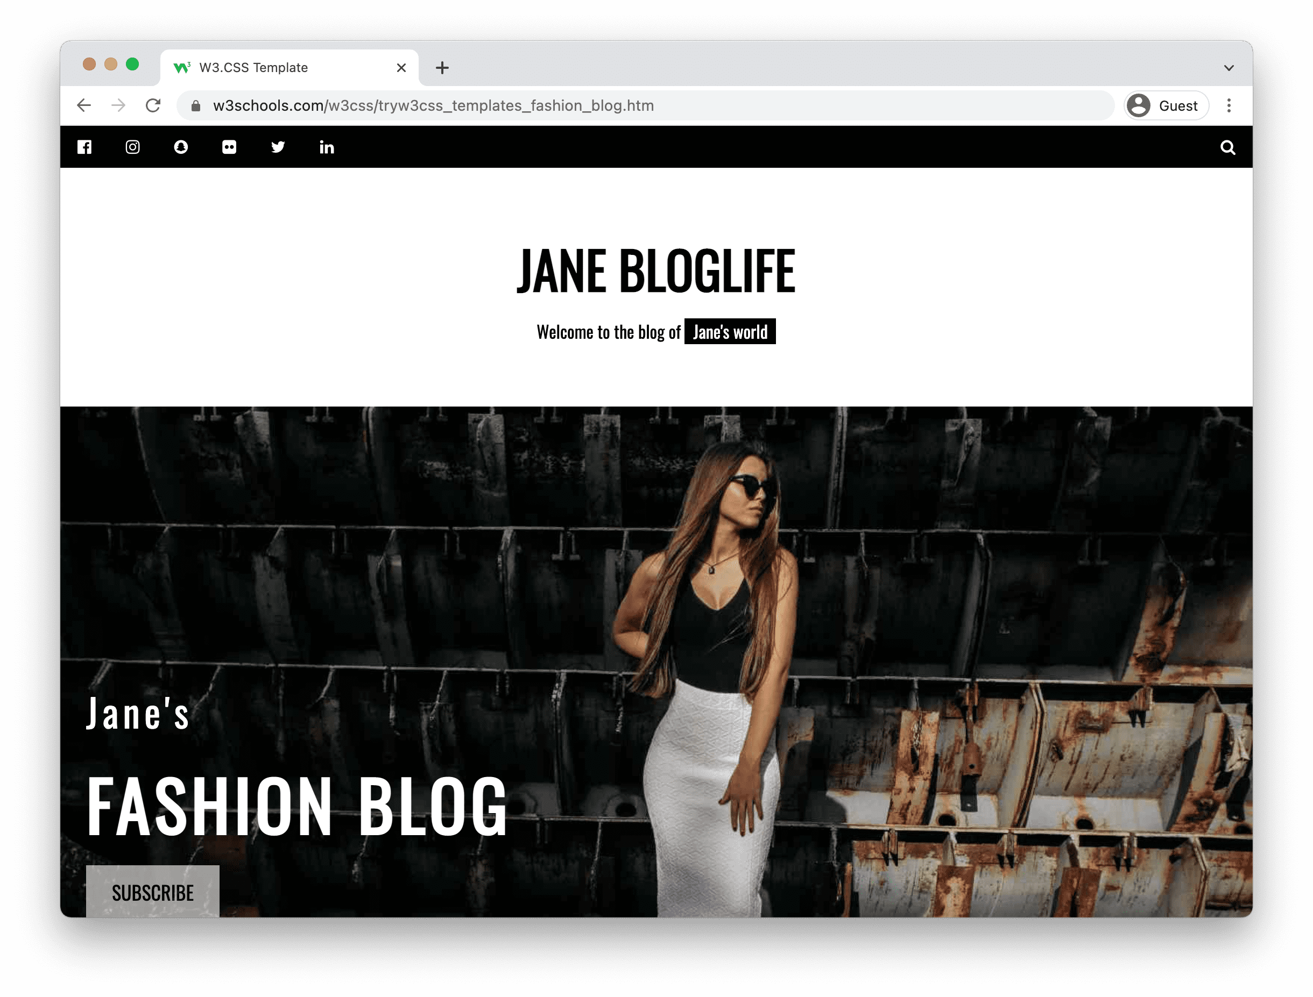Click the Welcome to the blog of text

(608, 332)
